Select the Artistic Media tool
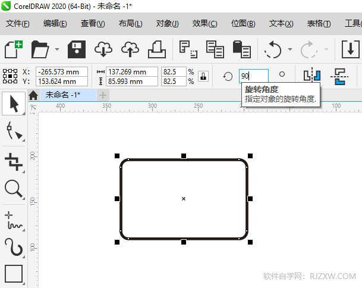 (x=14, y=247)
